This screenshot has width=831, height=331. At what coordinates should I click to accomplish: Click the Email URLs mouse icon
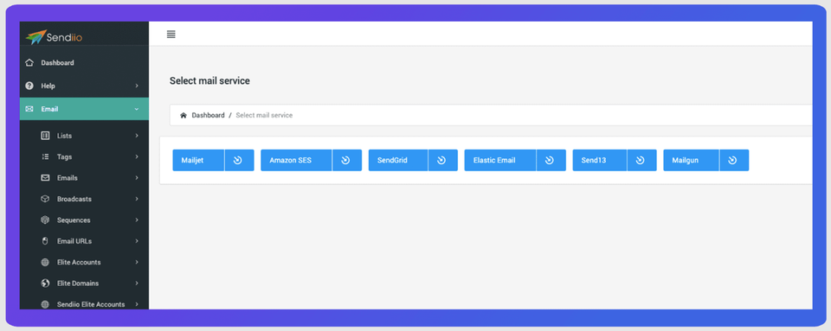point(45,241)
